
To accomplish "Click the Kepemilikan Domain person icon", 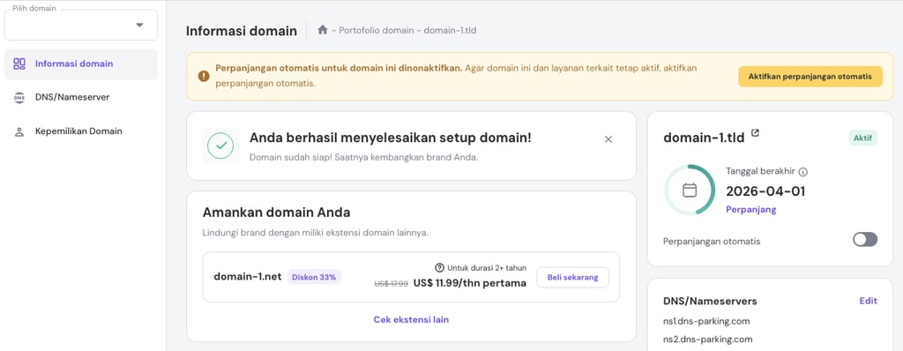I will [x=19, y=131].
